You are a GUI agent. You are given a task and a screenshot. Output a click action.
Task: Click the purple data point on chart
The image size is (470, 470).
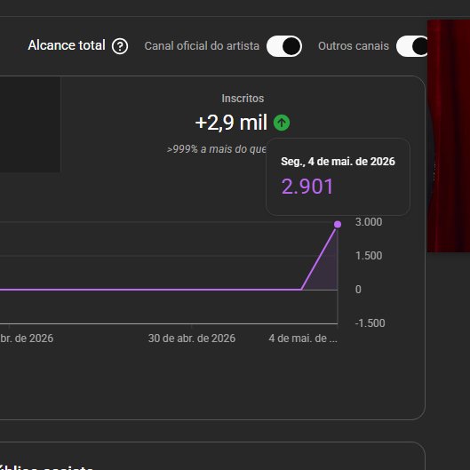point(338,224)
